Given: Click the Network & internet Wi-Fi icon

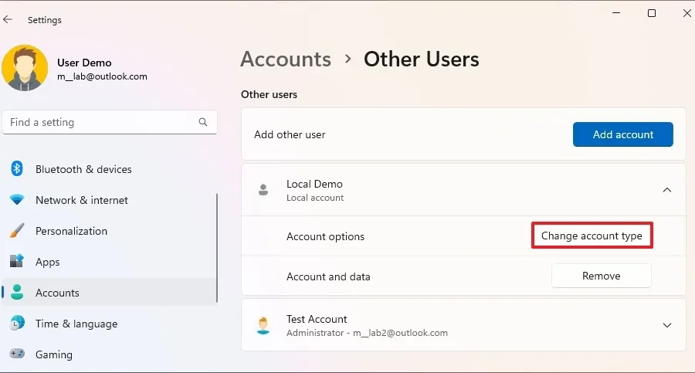Looking at the screenshot, I should point(17,199).
